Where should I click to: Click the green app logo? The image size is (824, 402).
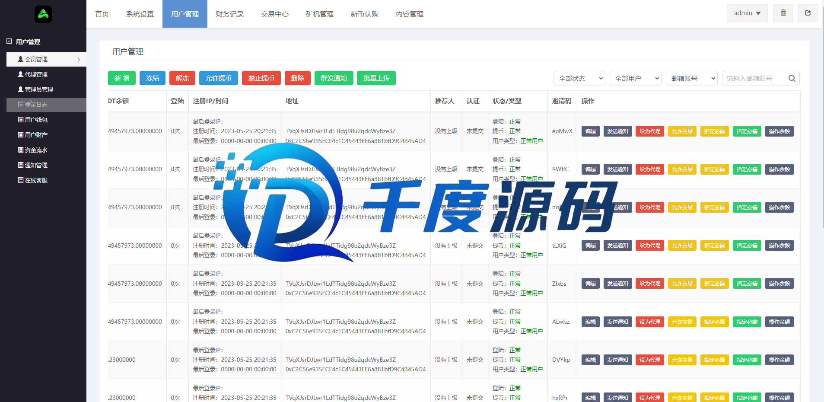pyautogui.click(x=43, y=14)
